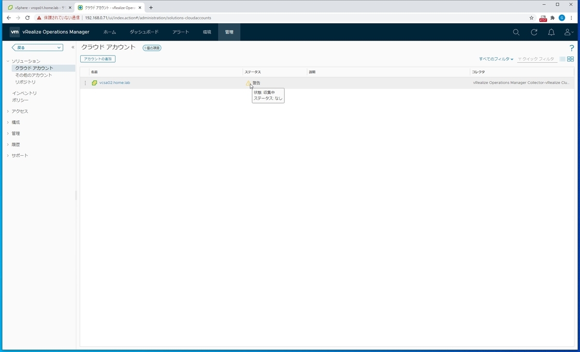Open the 環境 top menu

207,32
